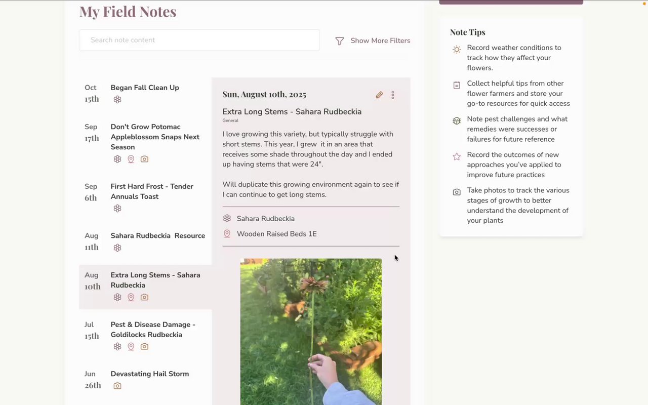Open the rudbeckia stem photo
The height and width of the screenshot is (405, 648).
tap(311, 332)
